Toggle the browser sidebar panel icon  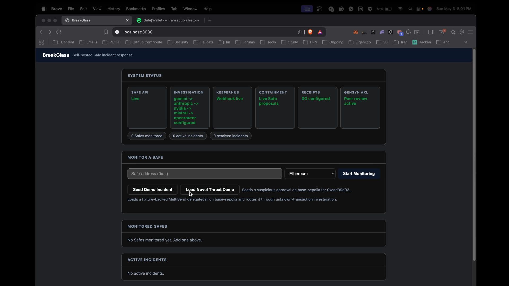(x=431, y=32)
